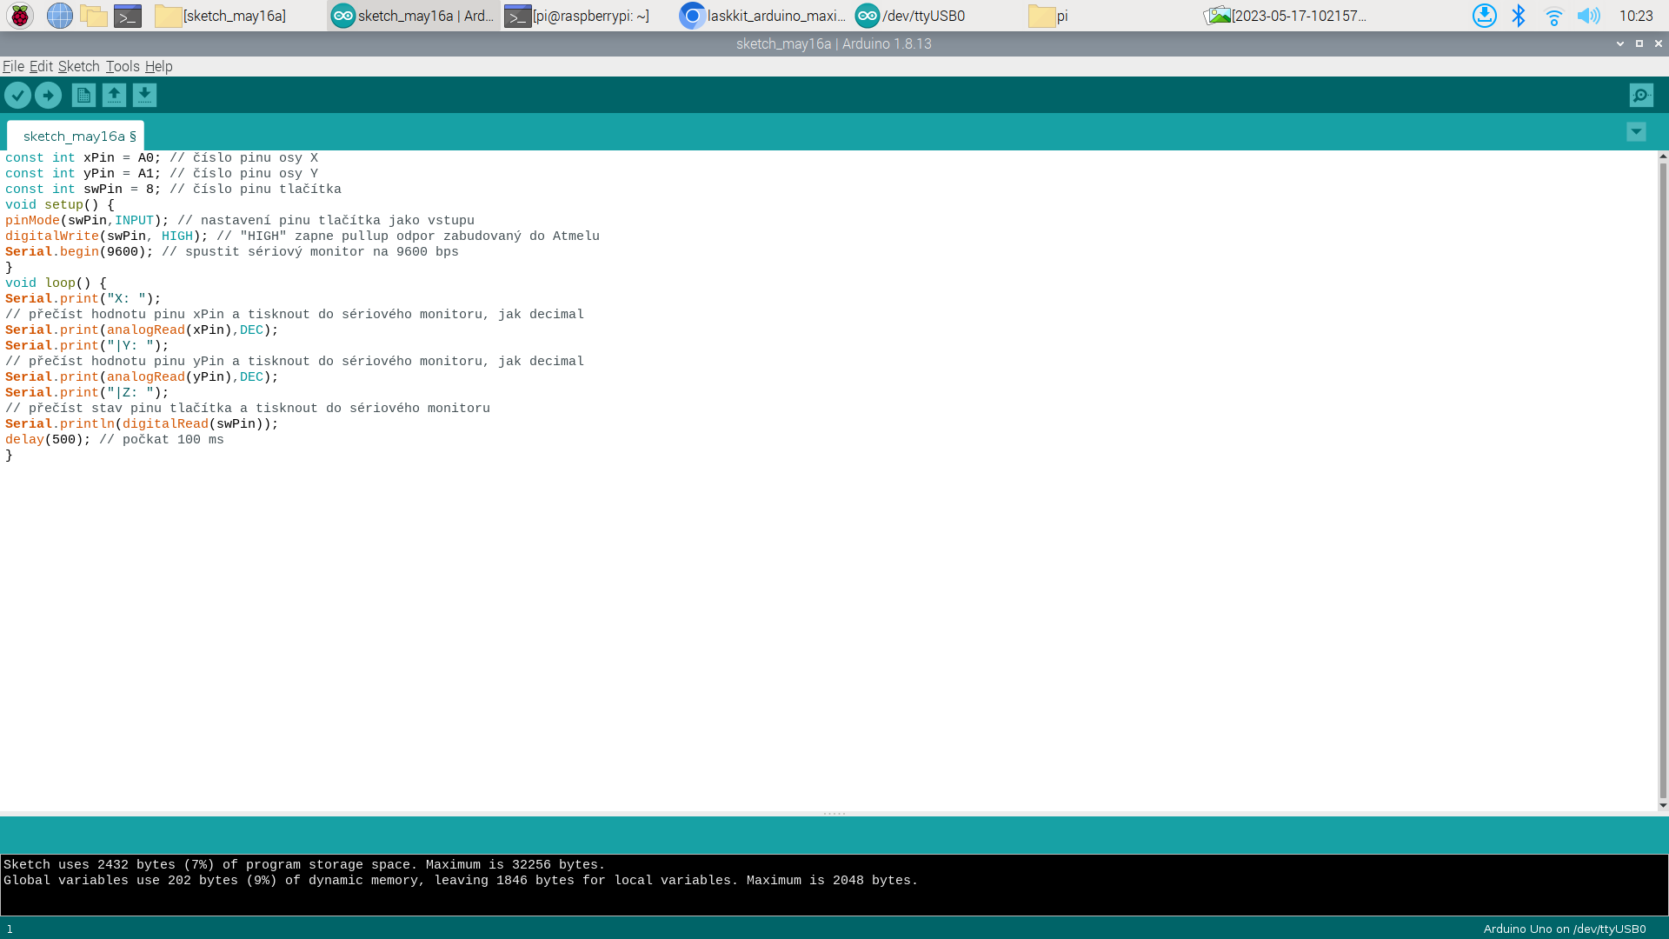Viewport: 1669px width, 939px height.
Task: Click the comment about tlačítka stav pinu
Action: [248, 409]
